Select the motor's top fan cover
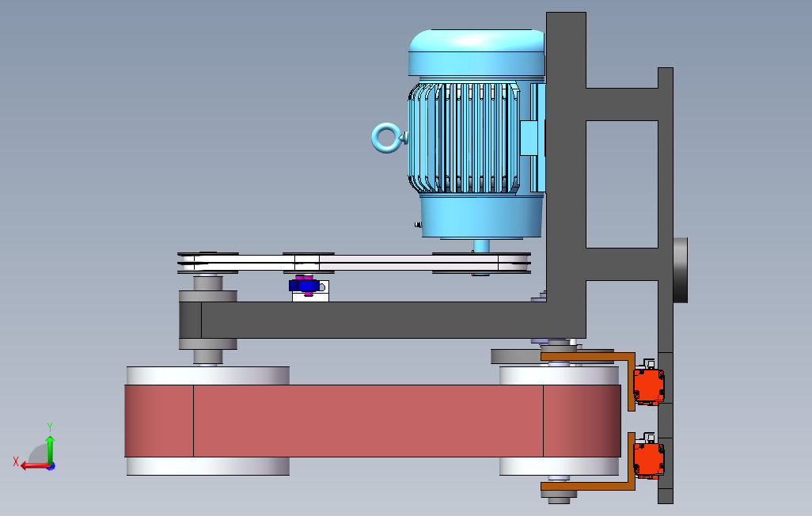This screenshot has width=812, height=516. 476,53
